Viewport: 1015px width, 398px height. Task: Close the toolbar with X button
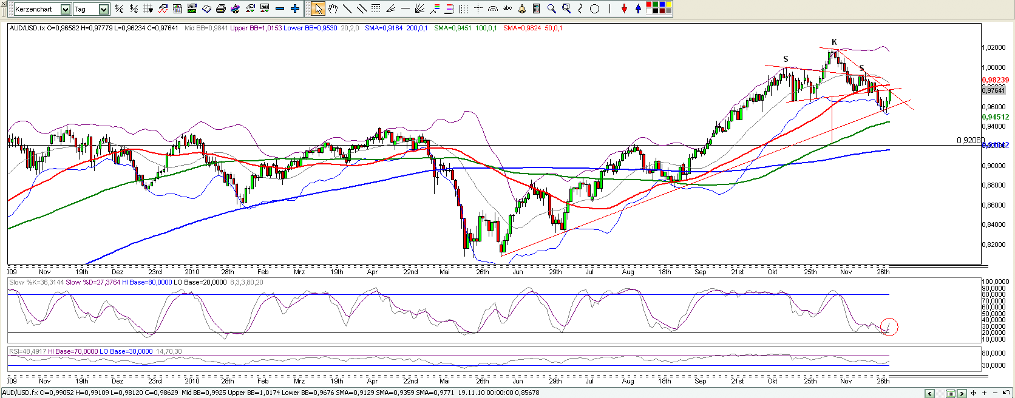[4, 4]
